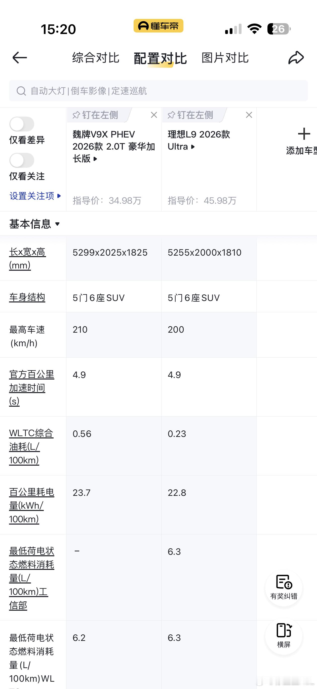Open 魏牌V9X PHEV trim selector
Viewport: 317px width, 689px height.
(x=114, y=146)
